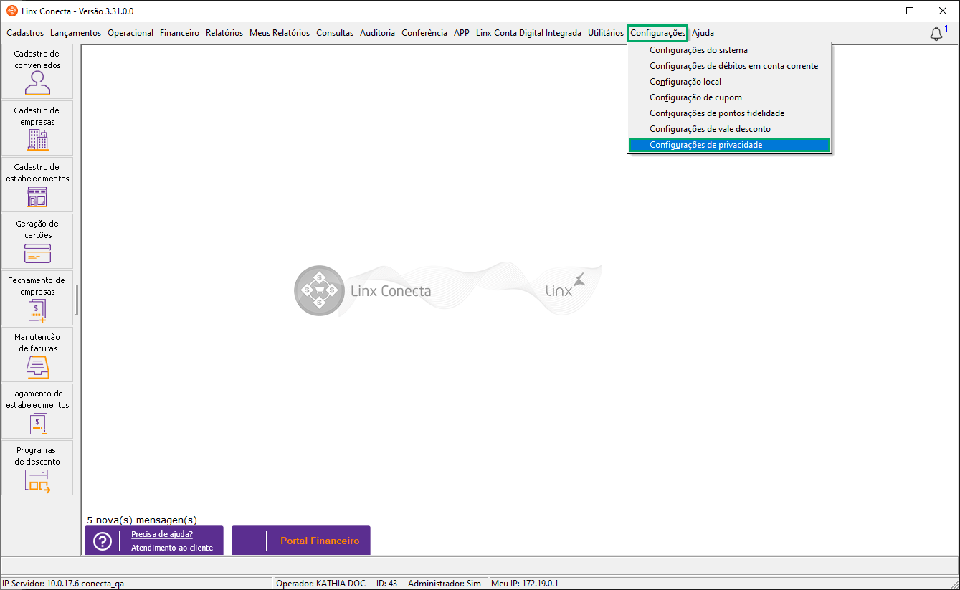Open the APP menu
Screen dimensions: 960x590
(462, 33)
